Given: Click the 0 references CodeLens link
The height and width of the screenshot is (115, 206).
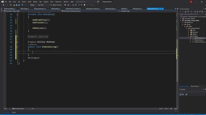Looking at the screenshot, I should pyautogui.click(x=32, y=45).
